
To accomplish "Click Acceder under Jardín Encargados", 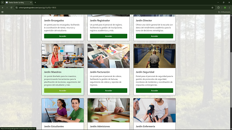I will tap(63, 36).
